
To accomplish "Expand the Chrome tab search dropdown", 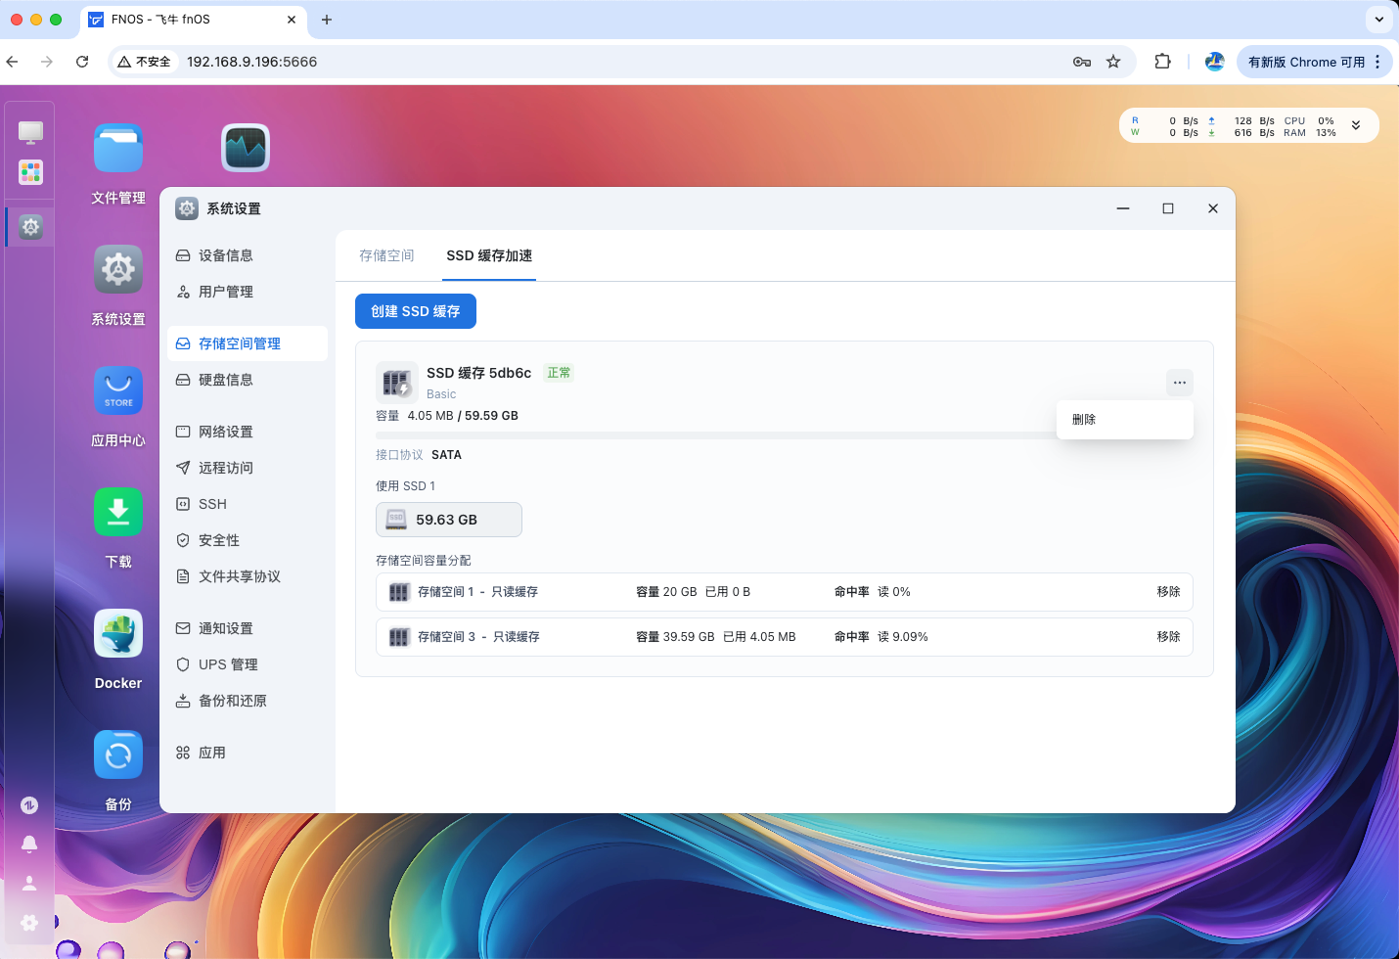I will click(x=1378, y=20).
